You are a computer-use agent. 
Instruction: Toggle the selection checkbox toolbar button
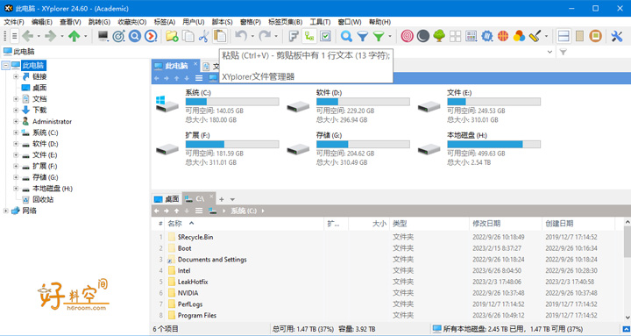tap(325, 36)
